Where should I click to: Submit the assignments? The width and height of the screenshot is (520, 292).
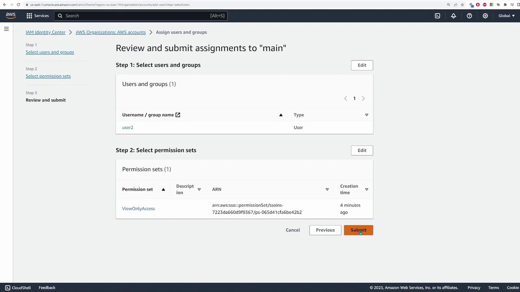(x=358, y=230)
